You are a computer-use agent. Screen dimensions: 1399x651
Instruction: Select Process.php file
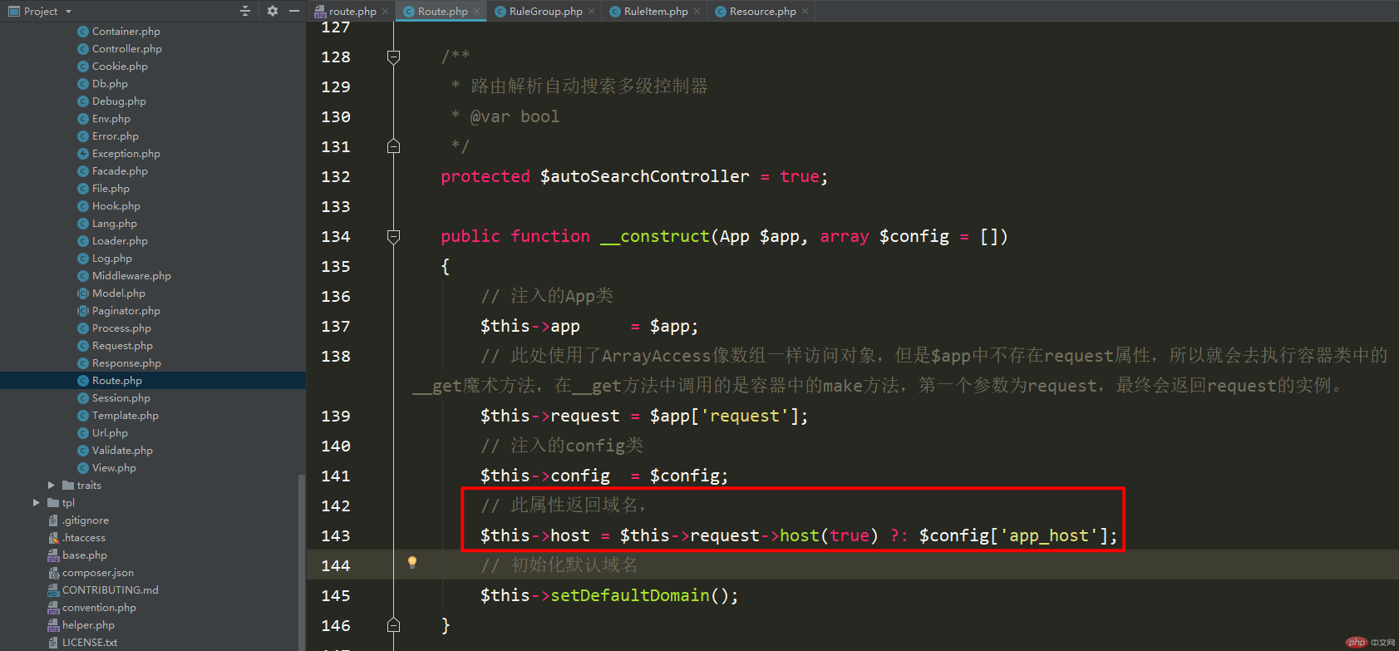[x=121, y=328]
